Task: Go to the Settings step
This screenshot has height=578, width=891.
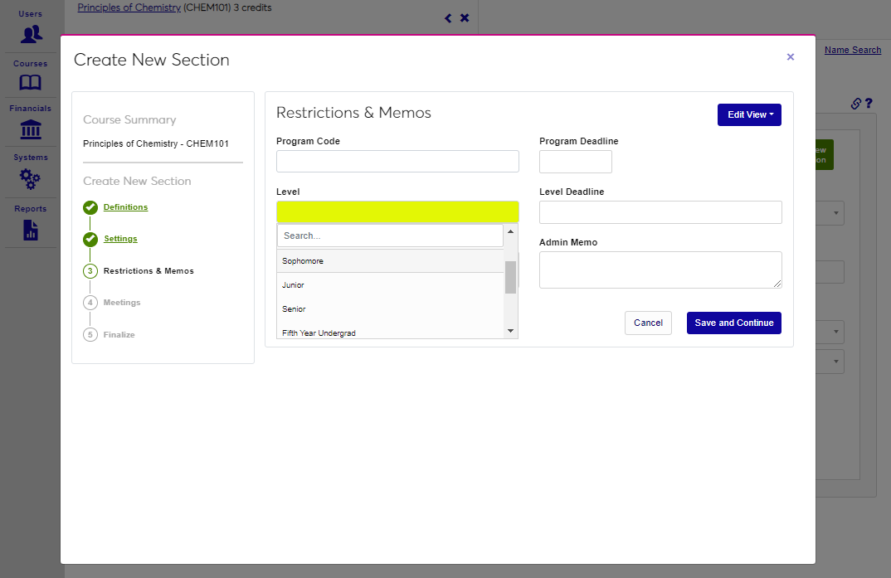Action: point(120,239)
